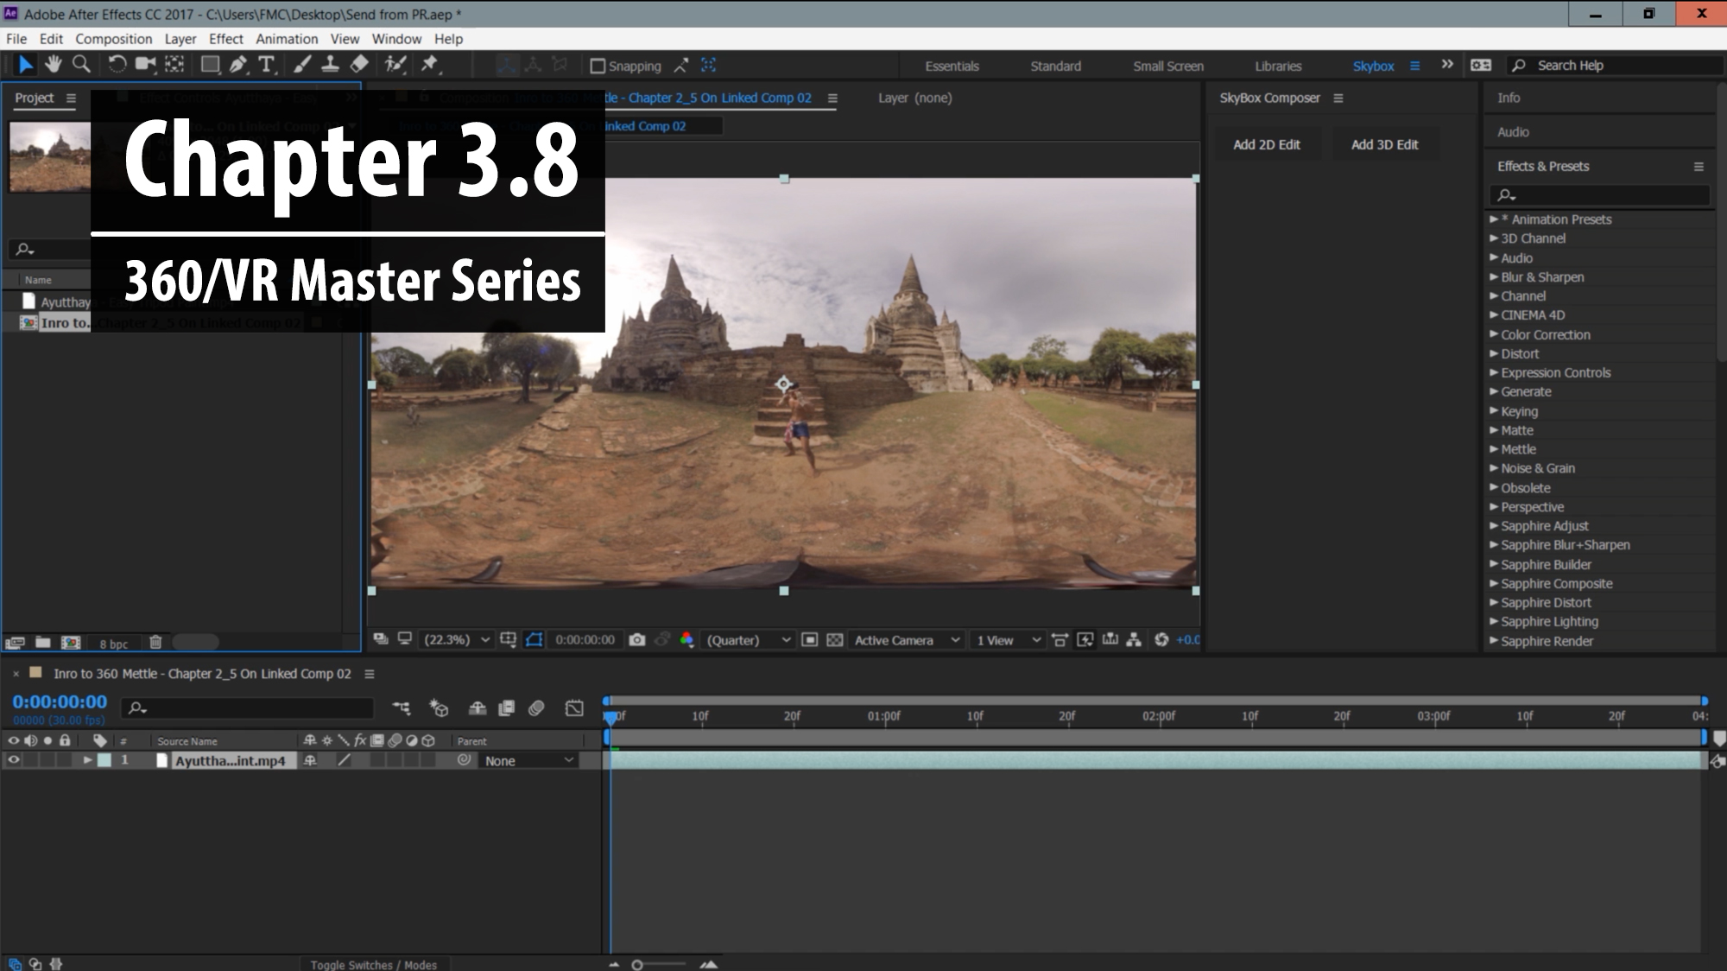Open the Composition menu
The image size is (1727, 971).
(113, 39)
